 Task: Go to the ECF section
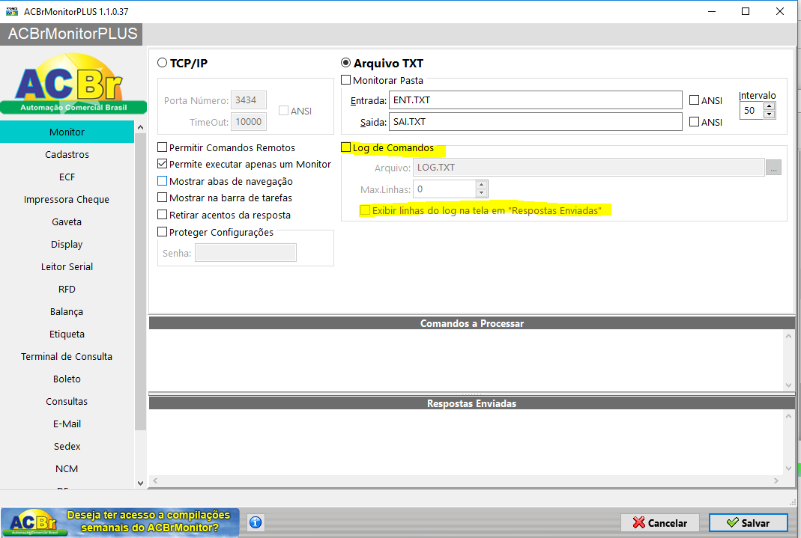(67, 177)
